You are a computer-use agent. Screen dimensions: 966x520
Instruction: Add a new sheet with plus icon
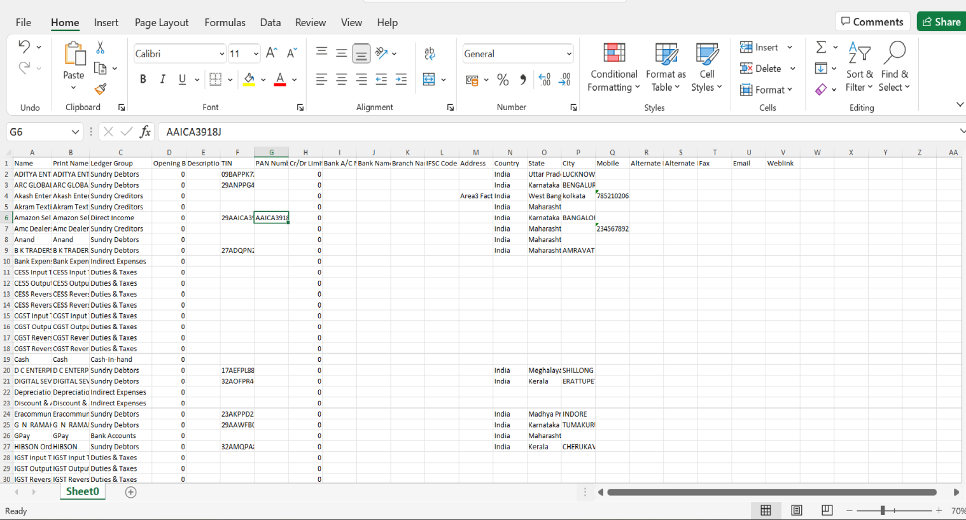click(131, 492)
